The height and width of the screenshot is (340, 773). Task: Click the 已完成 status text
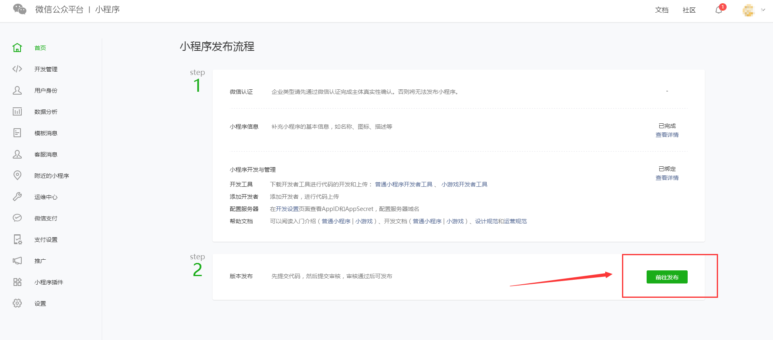(667, 126)
